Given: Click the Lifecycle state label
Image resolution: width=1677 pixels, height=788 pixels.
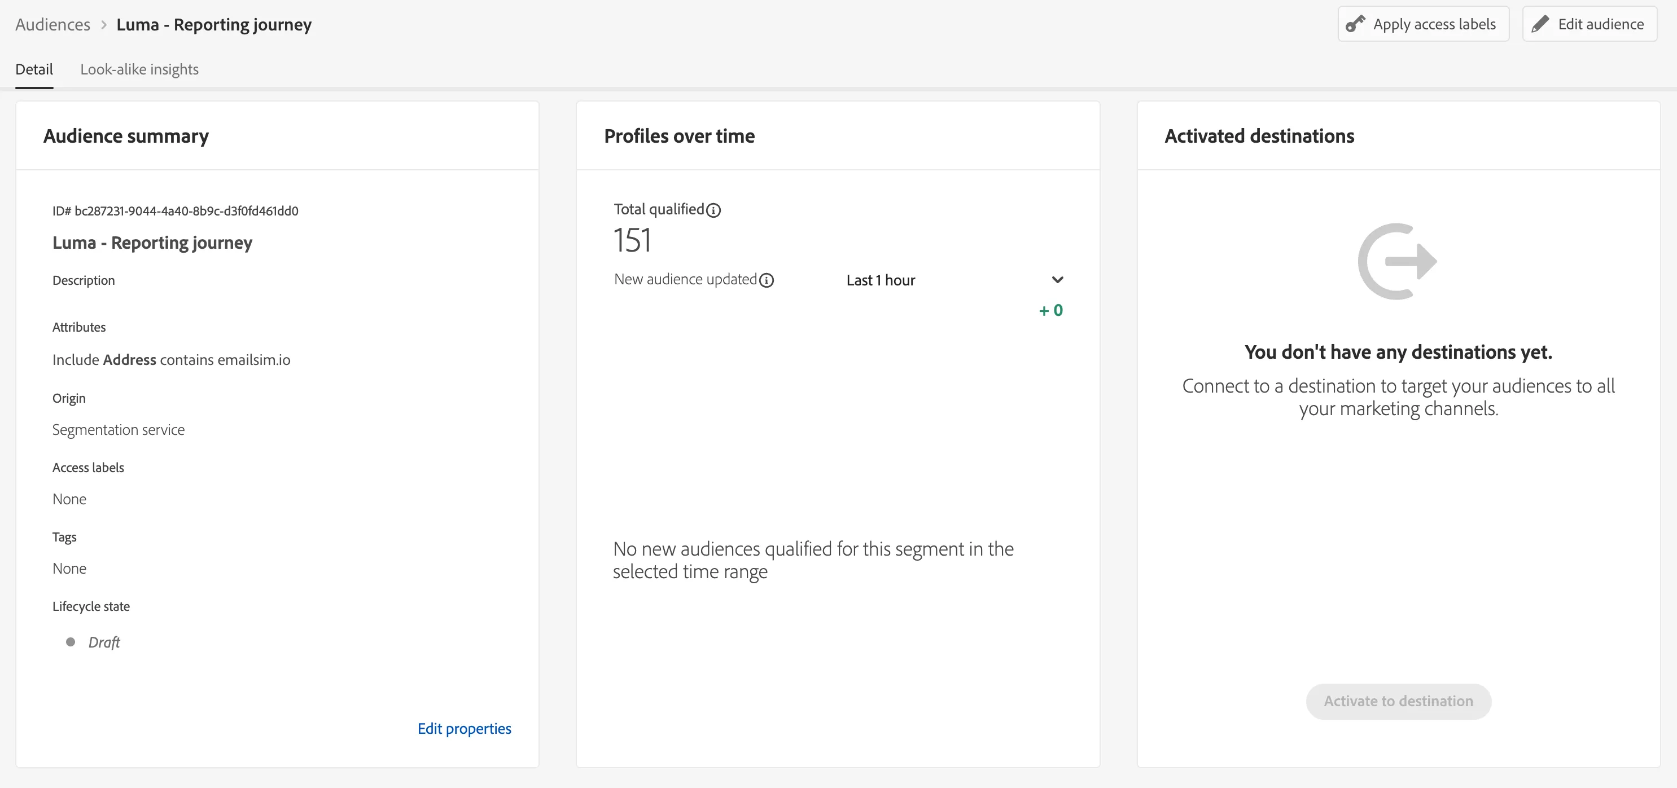Looking at the screenshot, I should [91, 606].
